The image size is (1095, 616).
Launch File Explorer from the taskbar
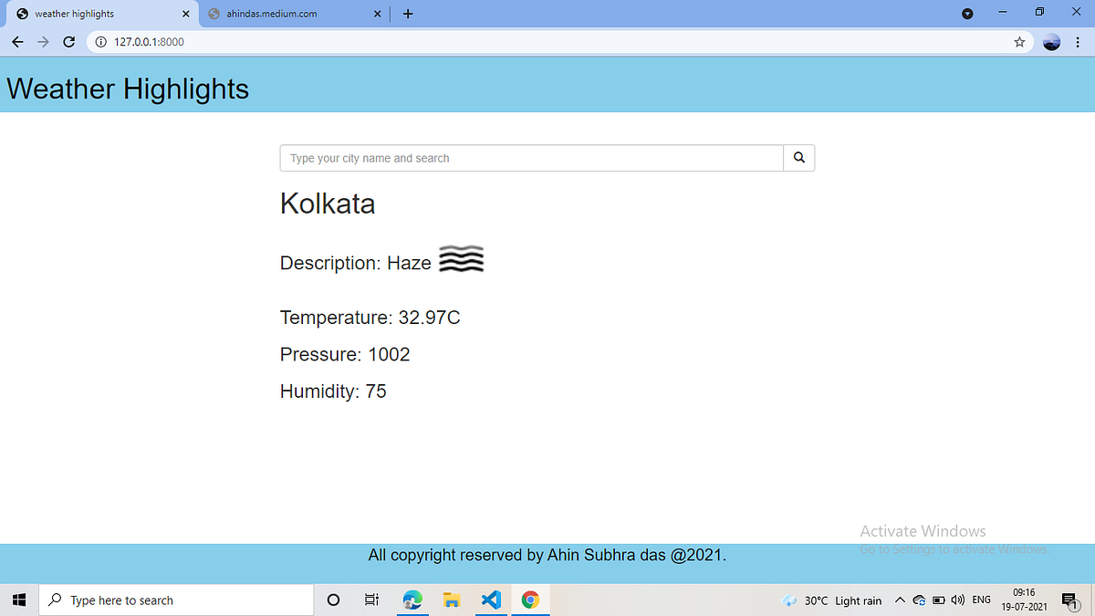coord(451,600)
